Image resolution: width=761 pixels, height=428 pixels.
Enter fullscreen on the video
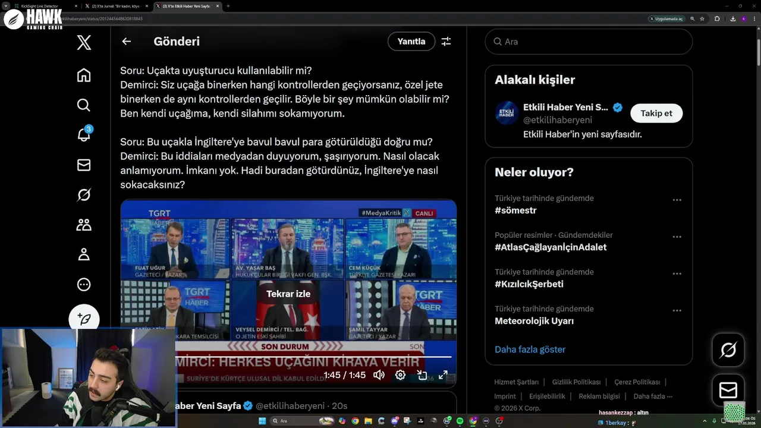click(443, 375)
